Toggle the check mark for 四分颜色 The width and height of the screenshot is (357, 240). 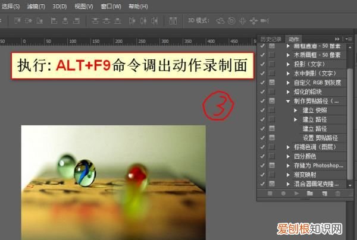(262, 156)
